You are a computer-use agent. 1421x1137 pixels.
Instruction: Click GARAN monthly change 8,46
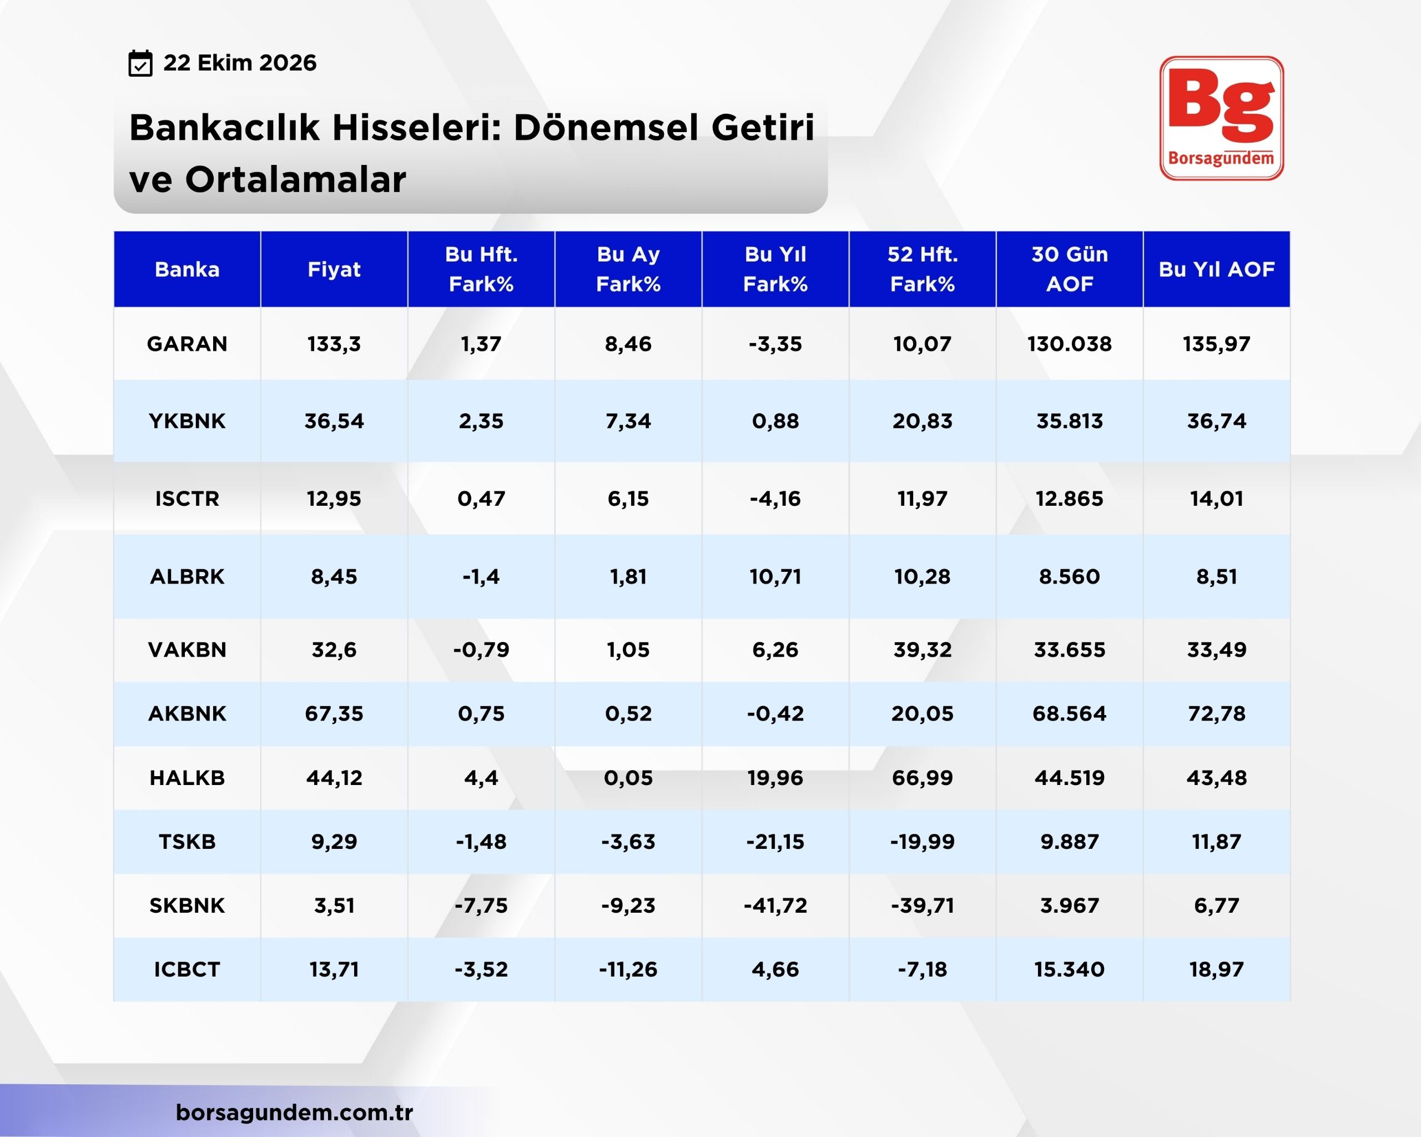[x=628, y=344]
